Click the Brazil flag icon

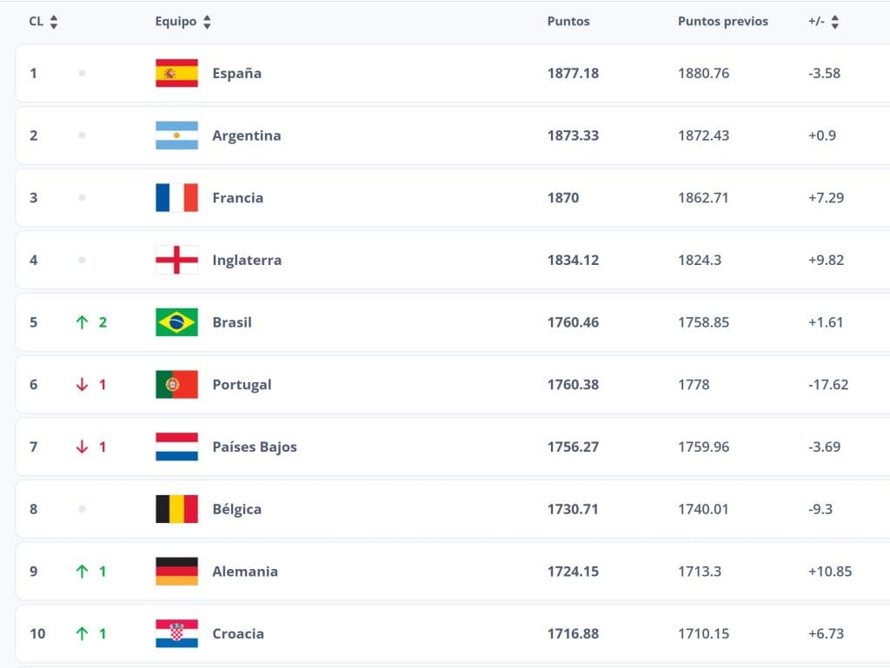pyautogui.click(x=176, y=322)
